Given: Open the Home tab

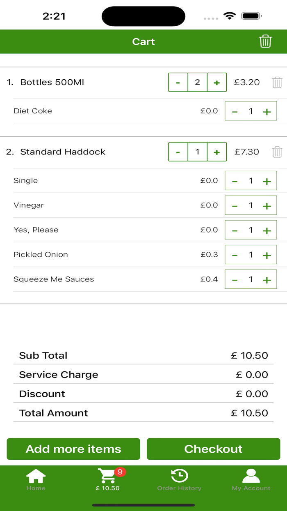Looking at the screenshot, I should [x=36, y=479].
